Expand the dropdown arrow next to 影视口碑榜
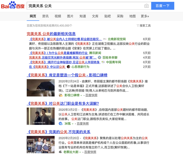The width and height of the screenshot is (183, 156). [x=81, y=95]
